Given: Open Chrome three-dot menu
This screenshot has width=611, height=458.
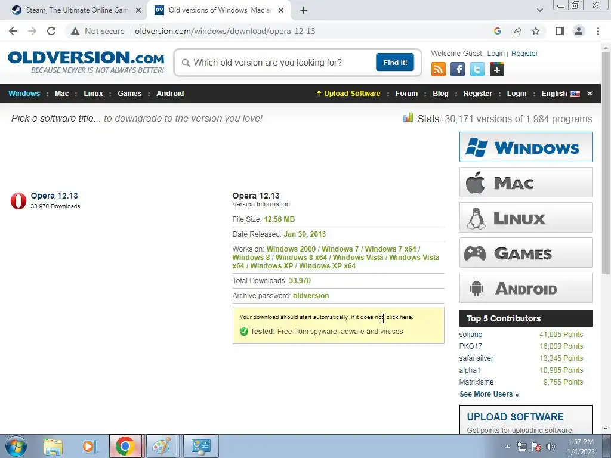Looking at the screenshot, I should [x=598, y=31].
